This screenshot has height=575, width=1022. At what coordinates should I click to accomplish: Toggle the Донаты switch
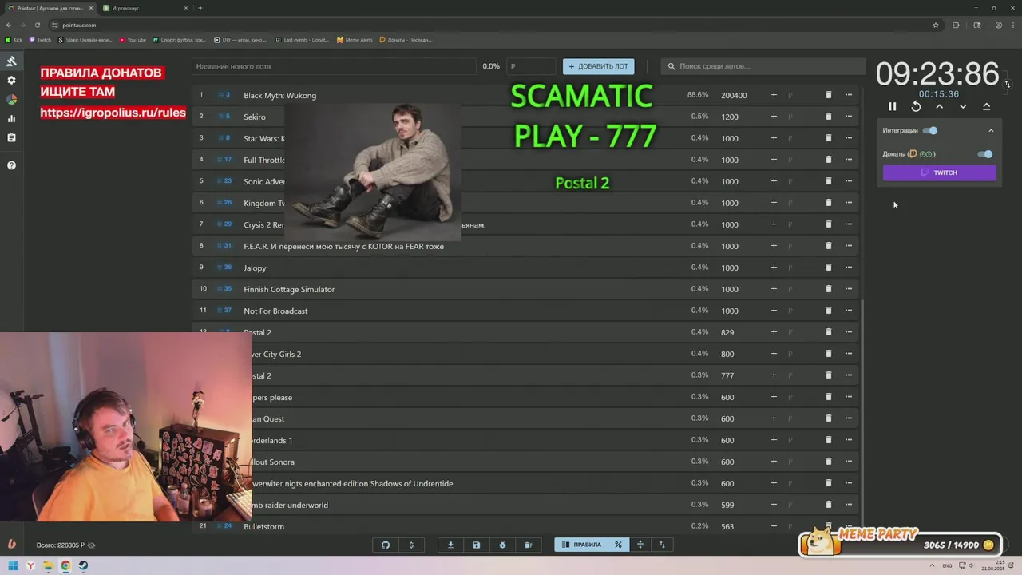click(985, 154)
